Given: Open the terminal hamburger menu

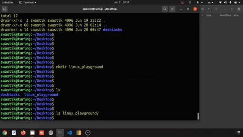Looking at the screenshot, I should click(x=172, y=9).
